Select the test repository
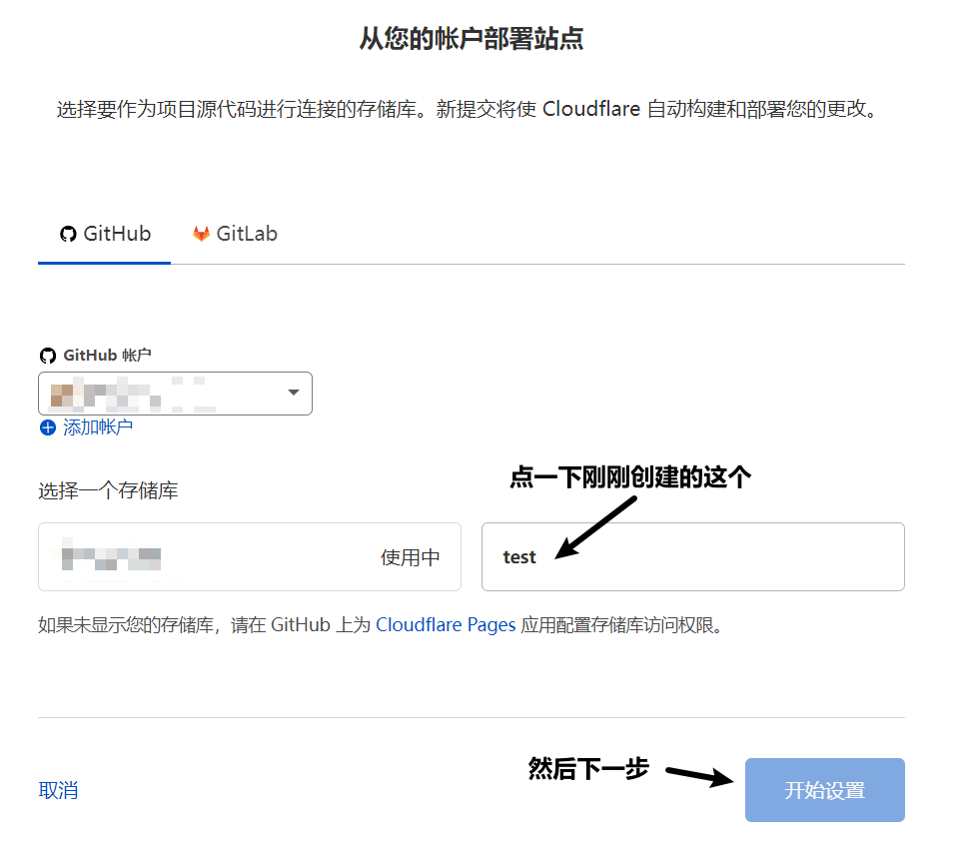The height and width of the screenshot is (842, 957). click(x=691, y=556)
